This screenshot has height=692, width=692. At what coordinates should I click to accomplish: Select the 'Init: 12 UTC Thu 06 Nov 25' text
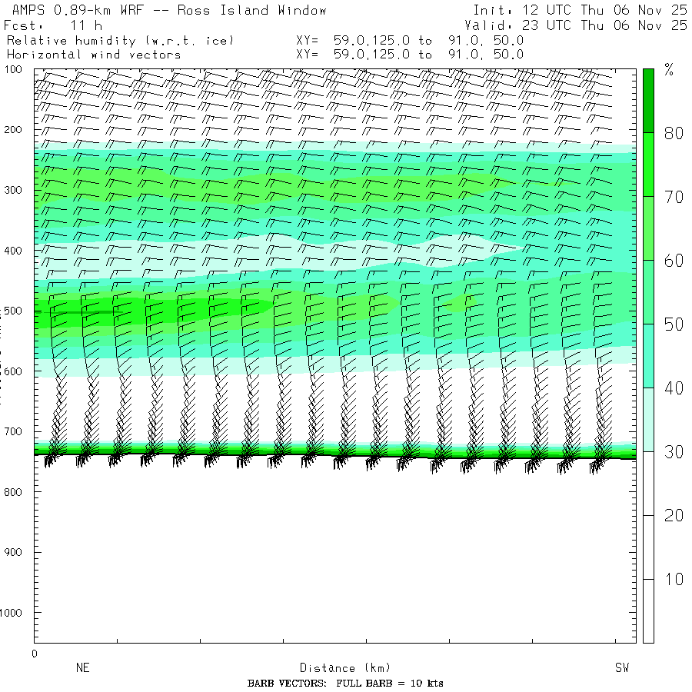point(580,10)
